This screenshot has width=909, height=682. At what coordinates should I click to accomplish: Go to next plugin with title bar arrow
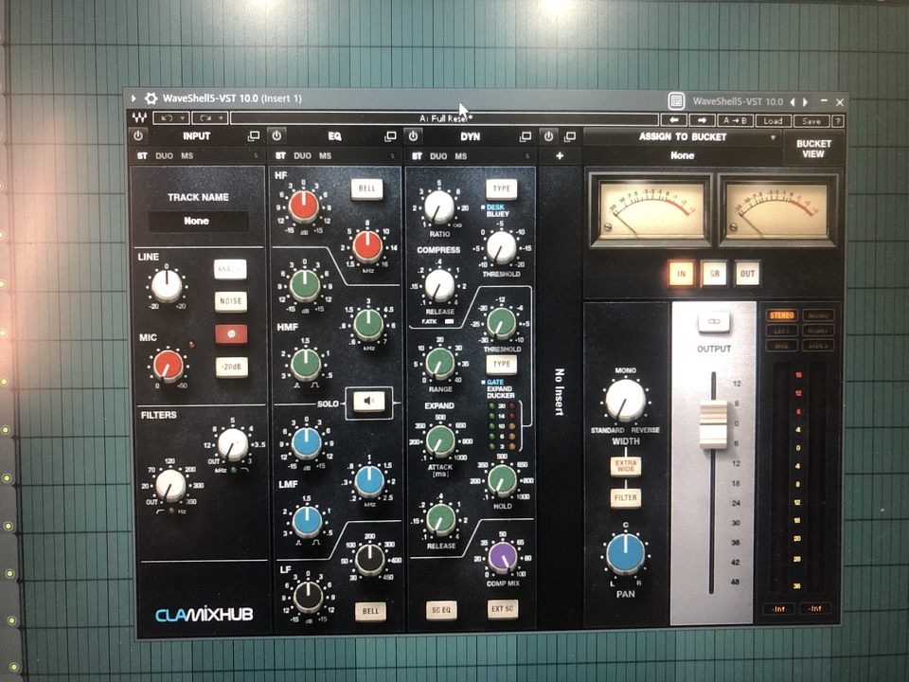coord(805,102)
